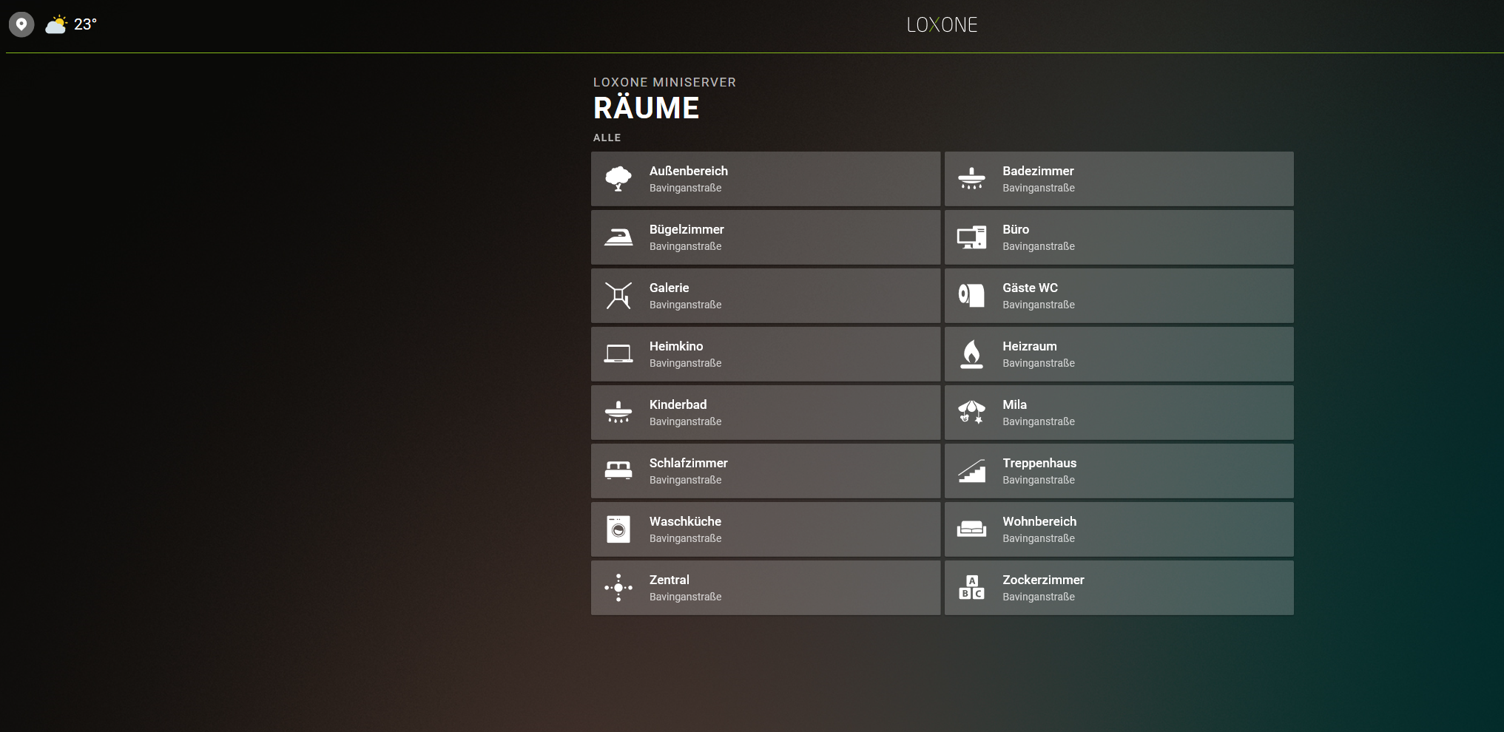The width and height of the screenshot is (1504, 732).
Task: Select the Waschküche room tile
Action: 766,529
